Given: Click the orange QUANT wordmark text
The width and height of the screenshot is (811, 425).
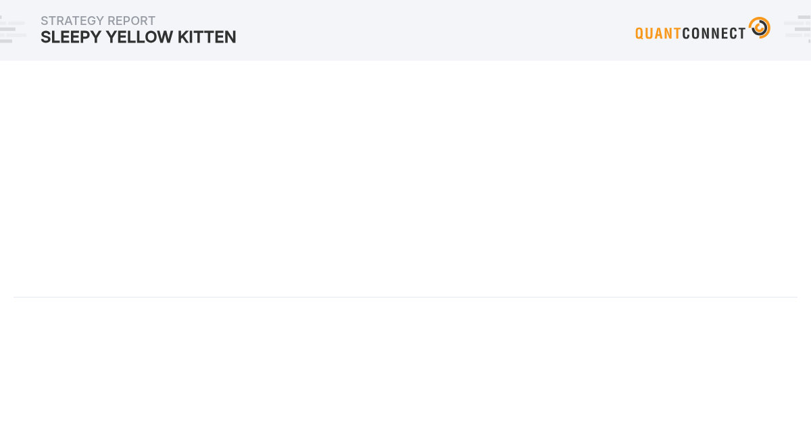Looking at the screenshot, I should point(658,33).
